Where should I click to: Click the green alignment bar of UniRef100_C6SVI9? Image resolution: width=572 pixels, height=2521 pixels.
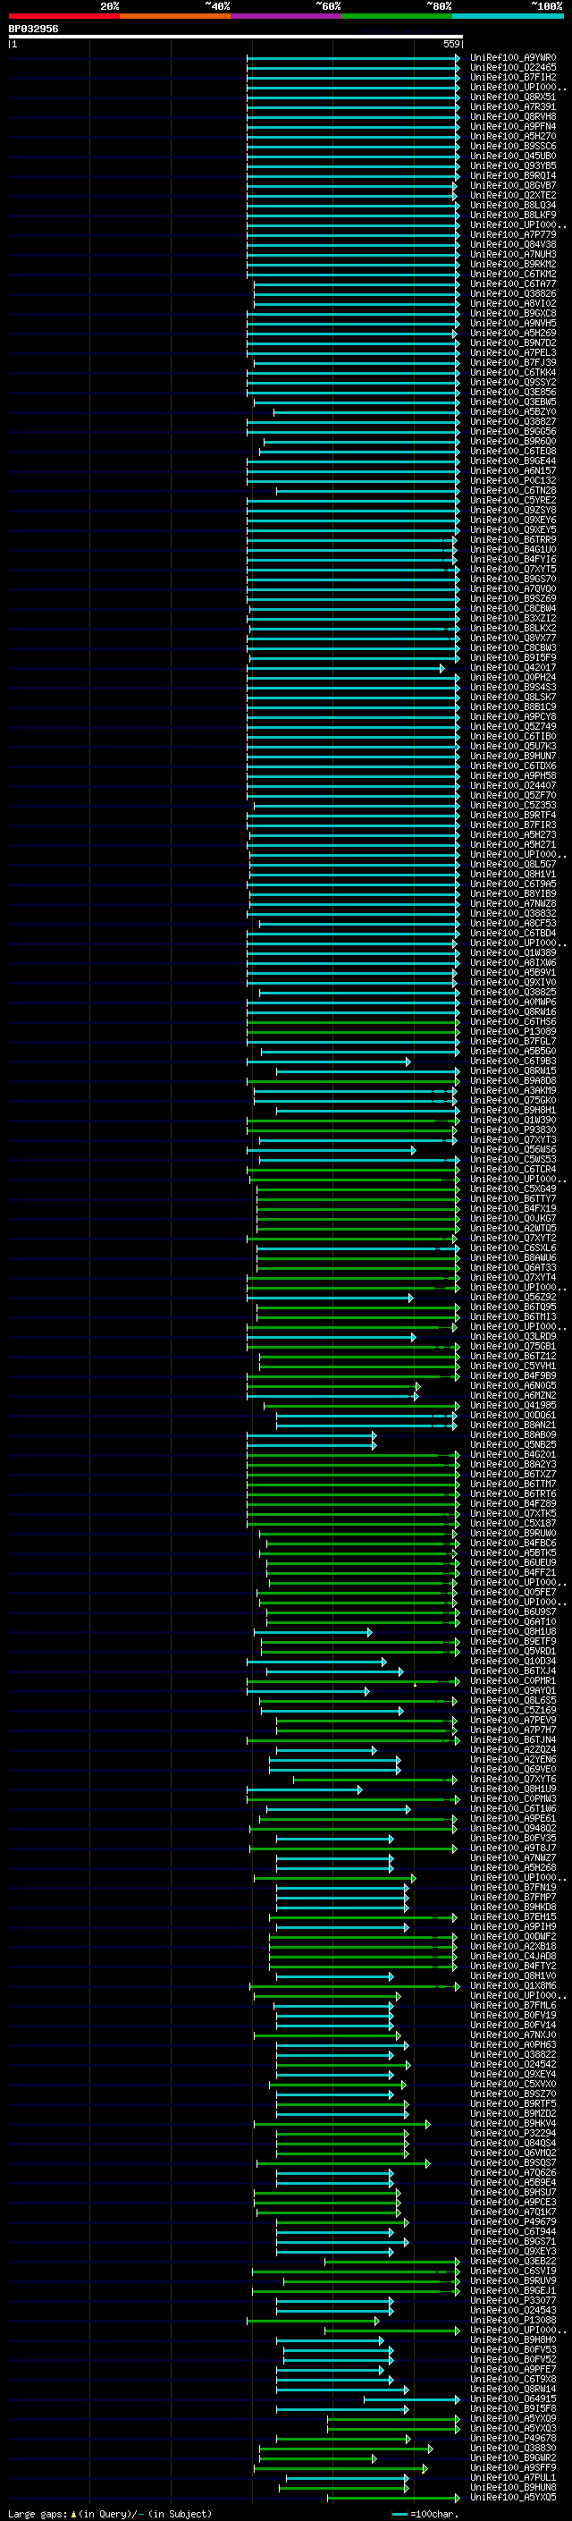[x=356, y=2271]
